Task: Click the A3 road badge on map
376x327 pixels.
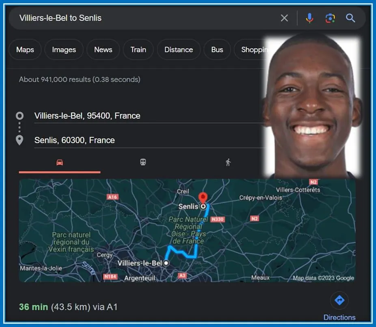Action: tap(182, 275)
